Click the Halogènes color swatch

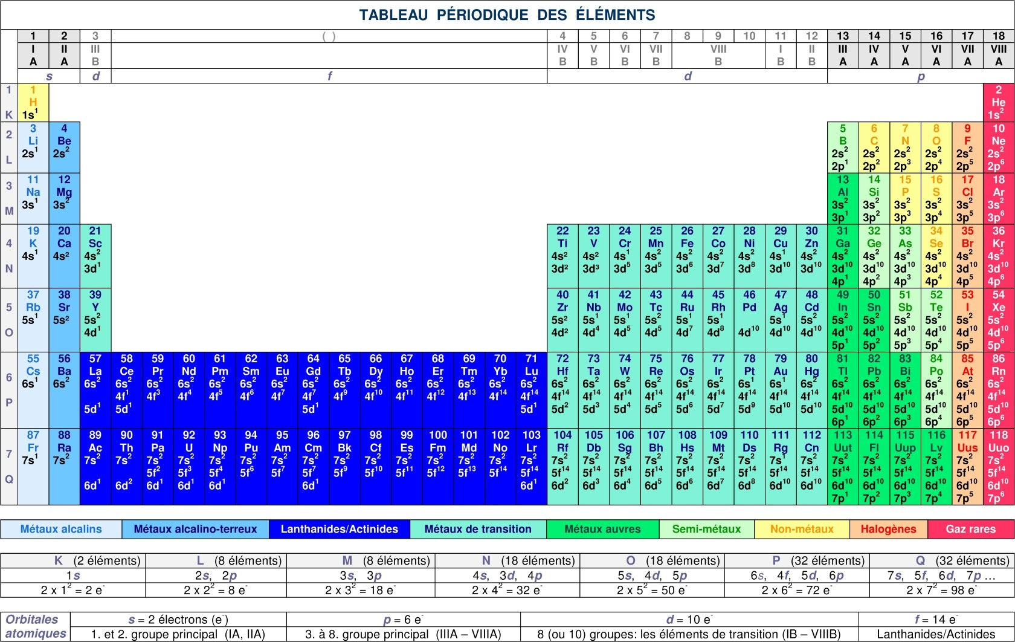click(x=889, y=529)
